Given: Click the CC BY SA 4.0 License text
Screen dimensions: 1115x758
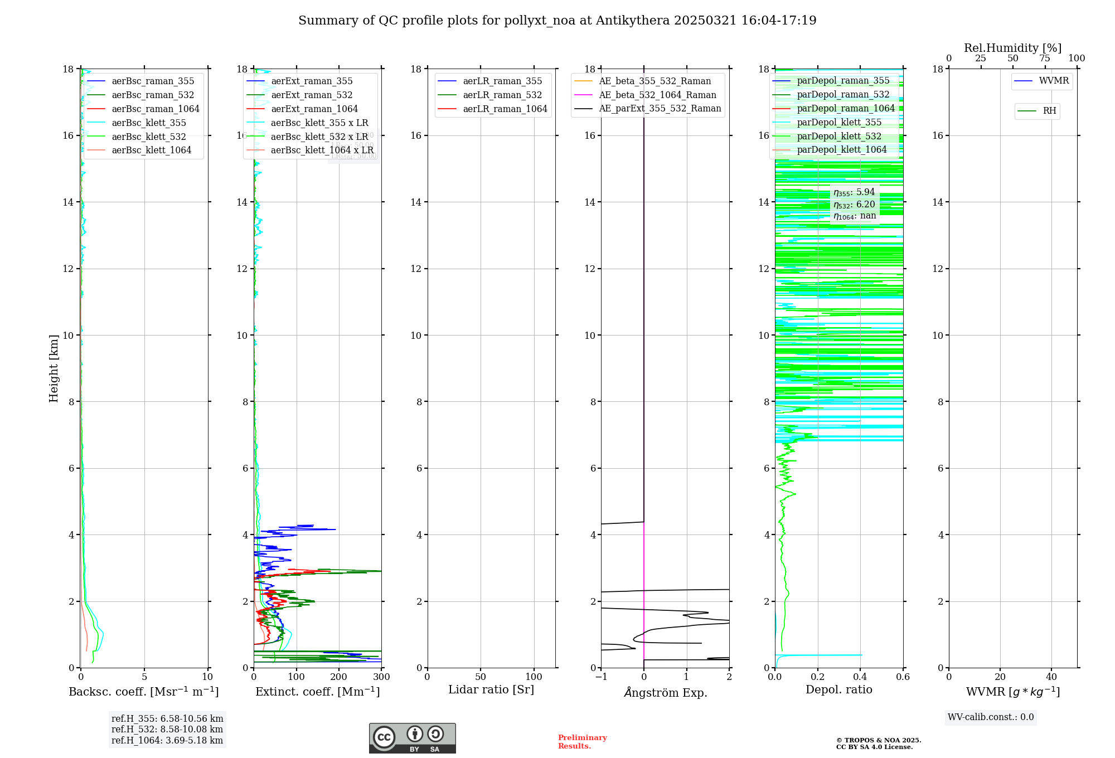Looking at the screenshot, I should (874, 747).
